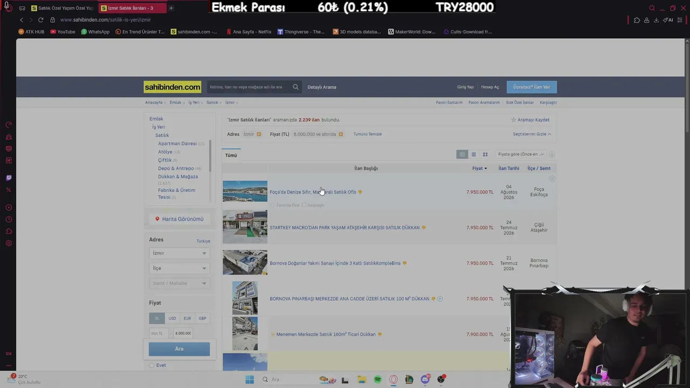Click the sahibinden.com logo
This screenshot has height=388, width=690.
172,87
